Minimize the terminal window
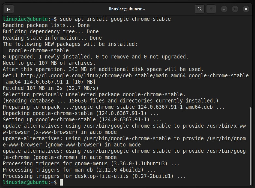 tap(224, 9)
